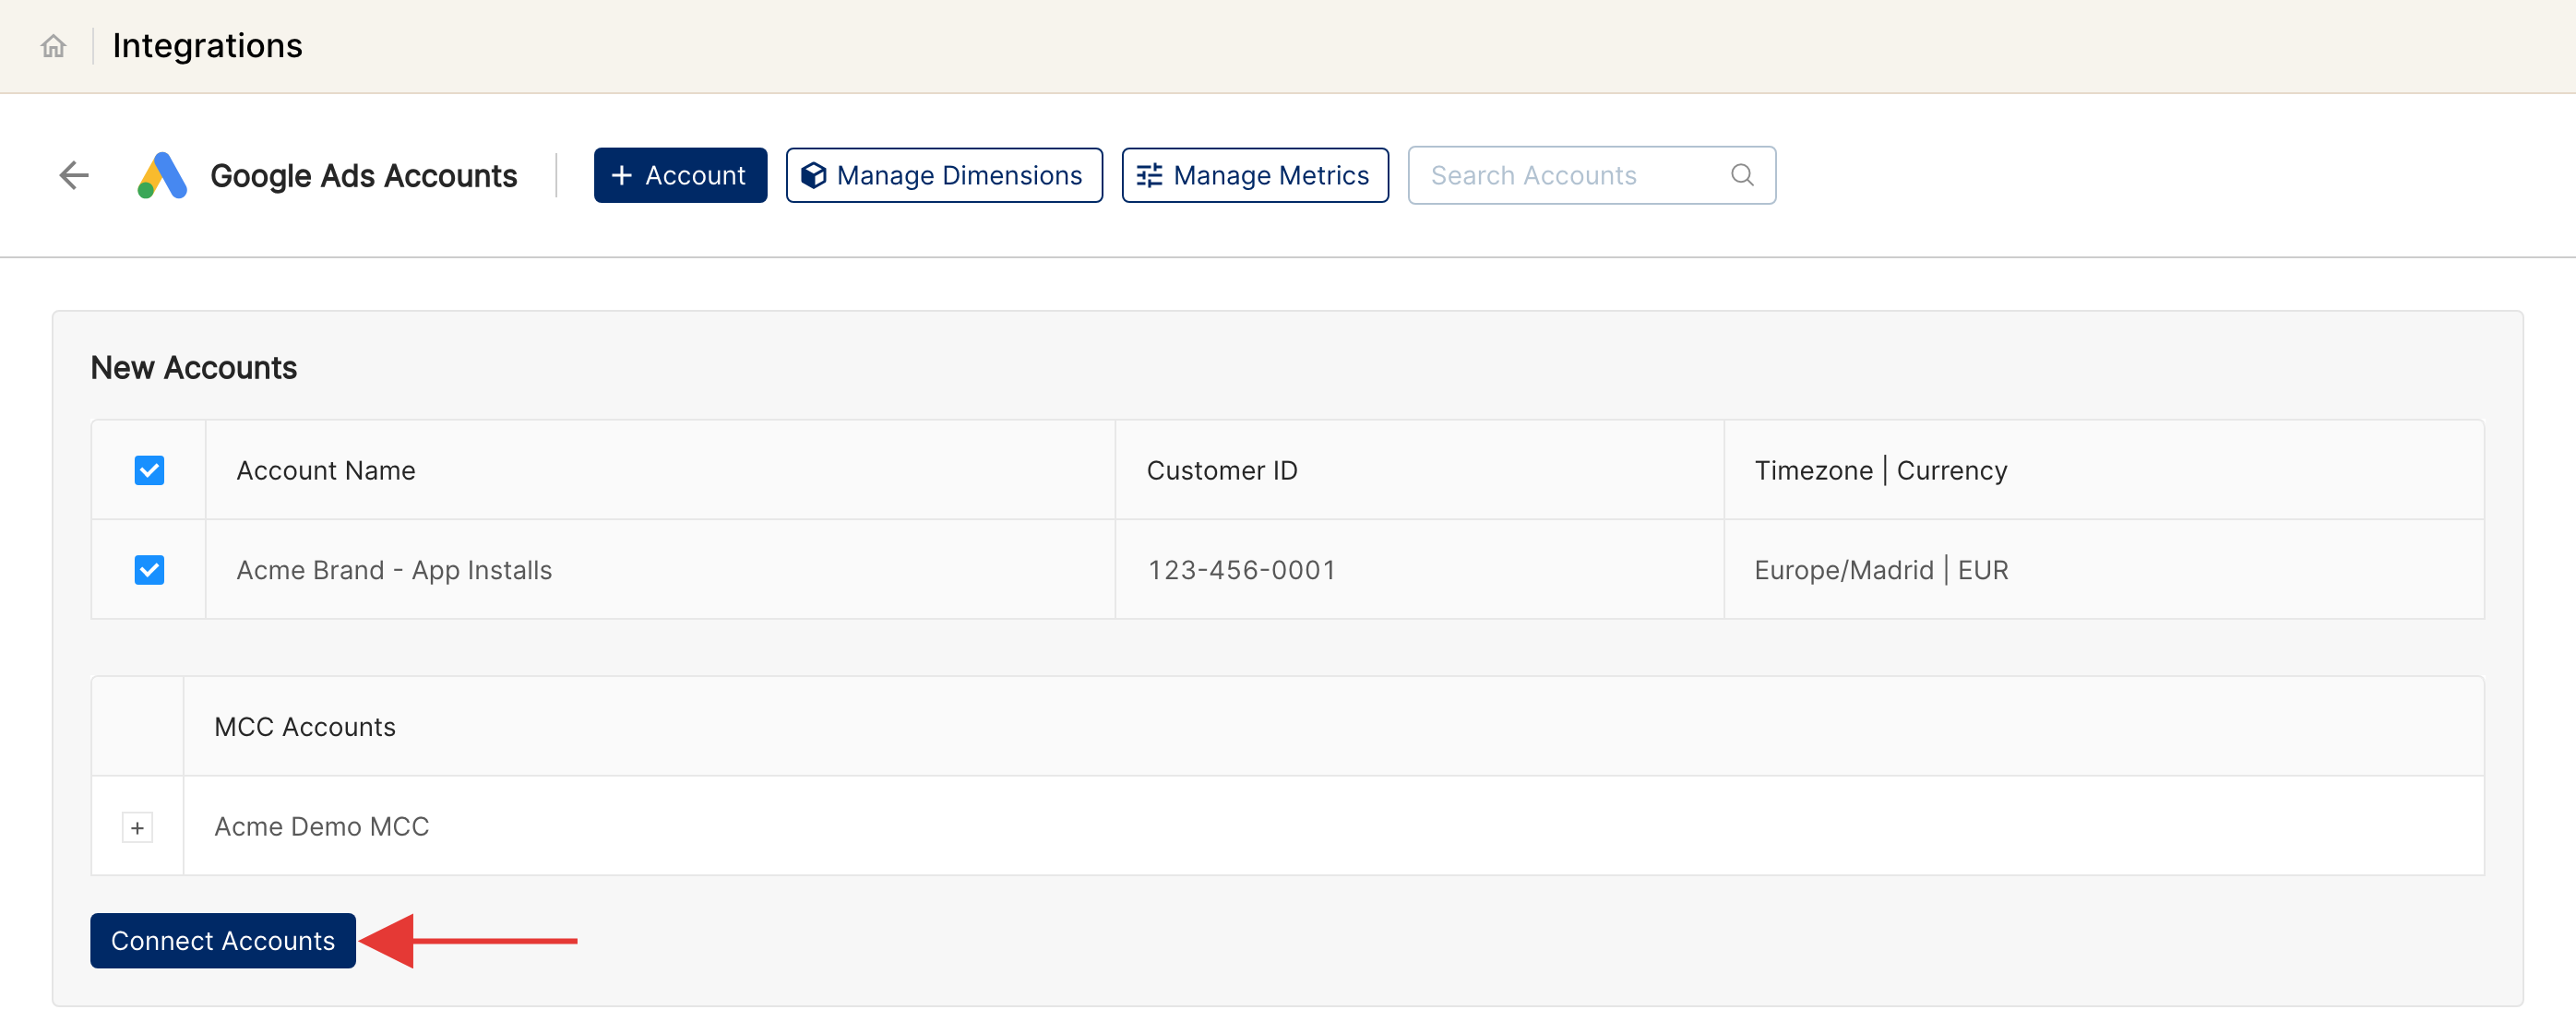Image resolution: width=2576 pixels, height=1033 pixels.
Task: Go to the home icon
Action: click(x=53, y=46)
